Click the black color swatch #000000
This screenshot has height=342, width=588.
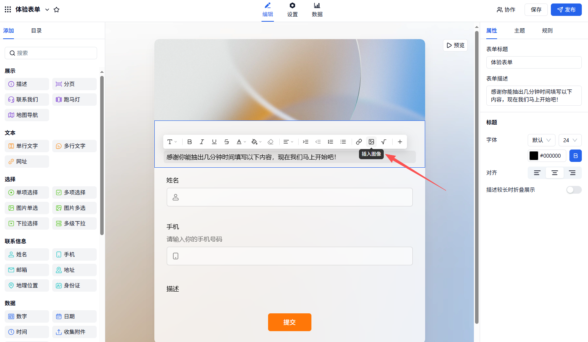click(x=534, y=156)
